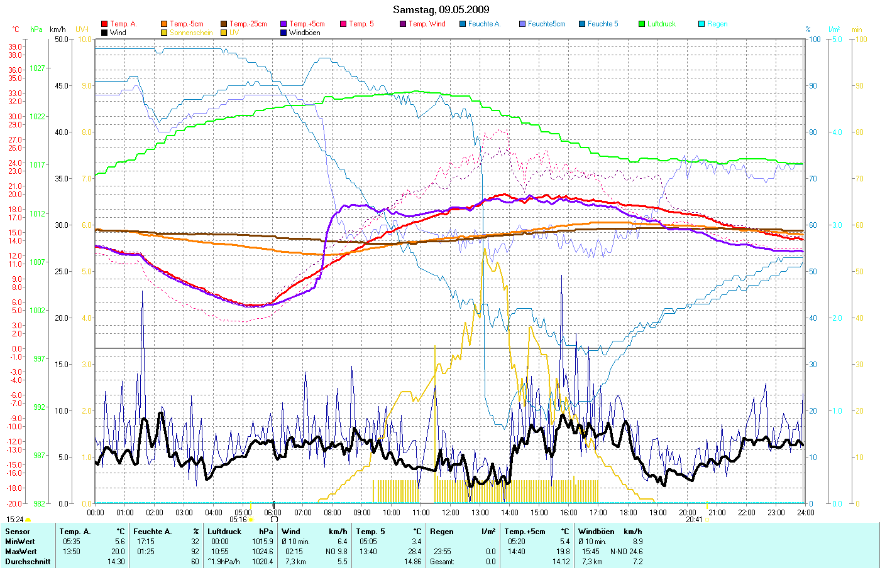Viewport: 880px width, 568px height.
Task: Click the sunset time label 20:41
Action: [694, 520]
